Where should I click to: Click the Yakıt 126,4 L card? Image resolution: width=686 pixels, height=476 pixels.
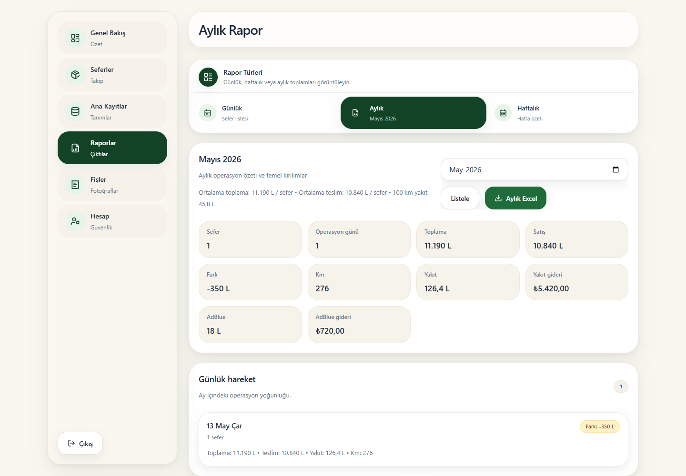click(x=468, y=282)
